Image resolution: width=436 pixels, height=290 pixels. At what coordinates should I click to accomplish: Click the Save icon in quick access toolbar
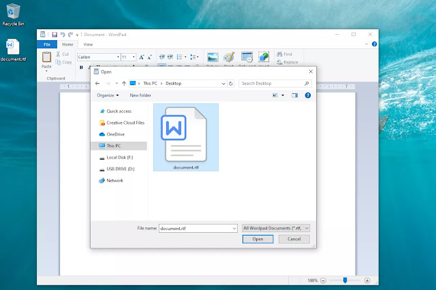tap(54, 34)
